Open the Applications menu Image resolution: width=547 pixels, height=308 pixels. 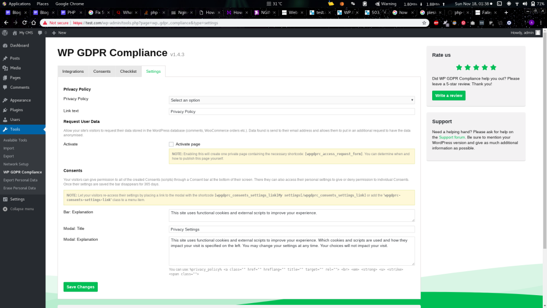coord(17,4)
